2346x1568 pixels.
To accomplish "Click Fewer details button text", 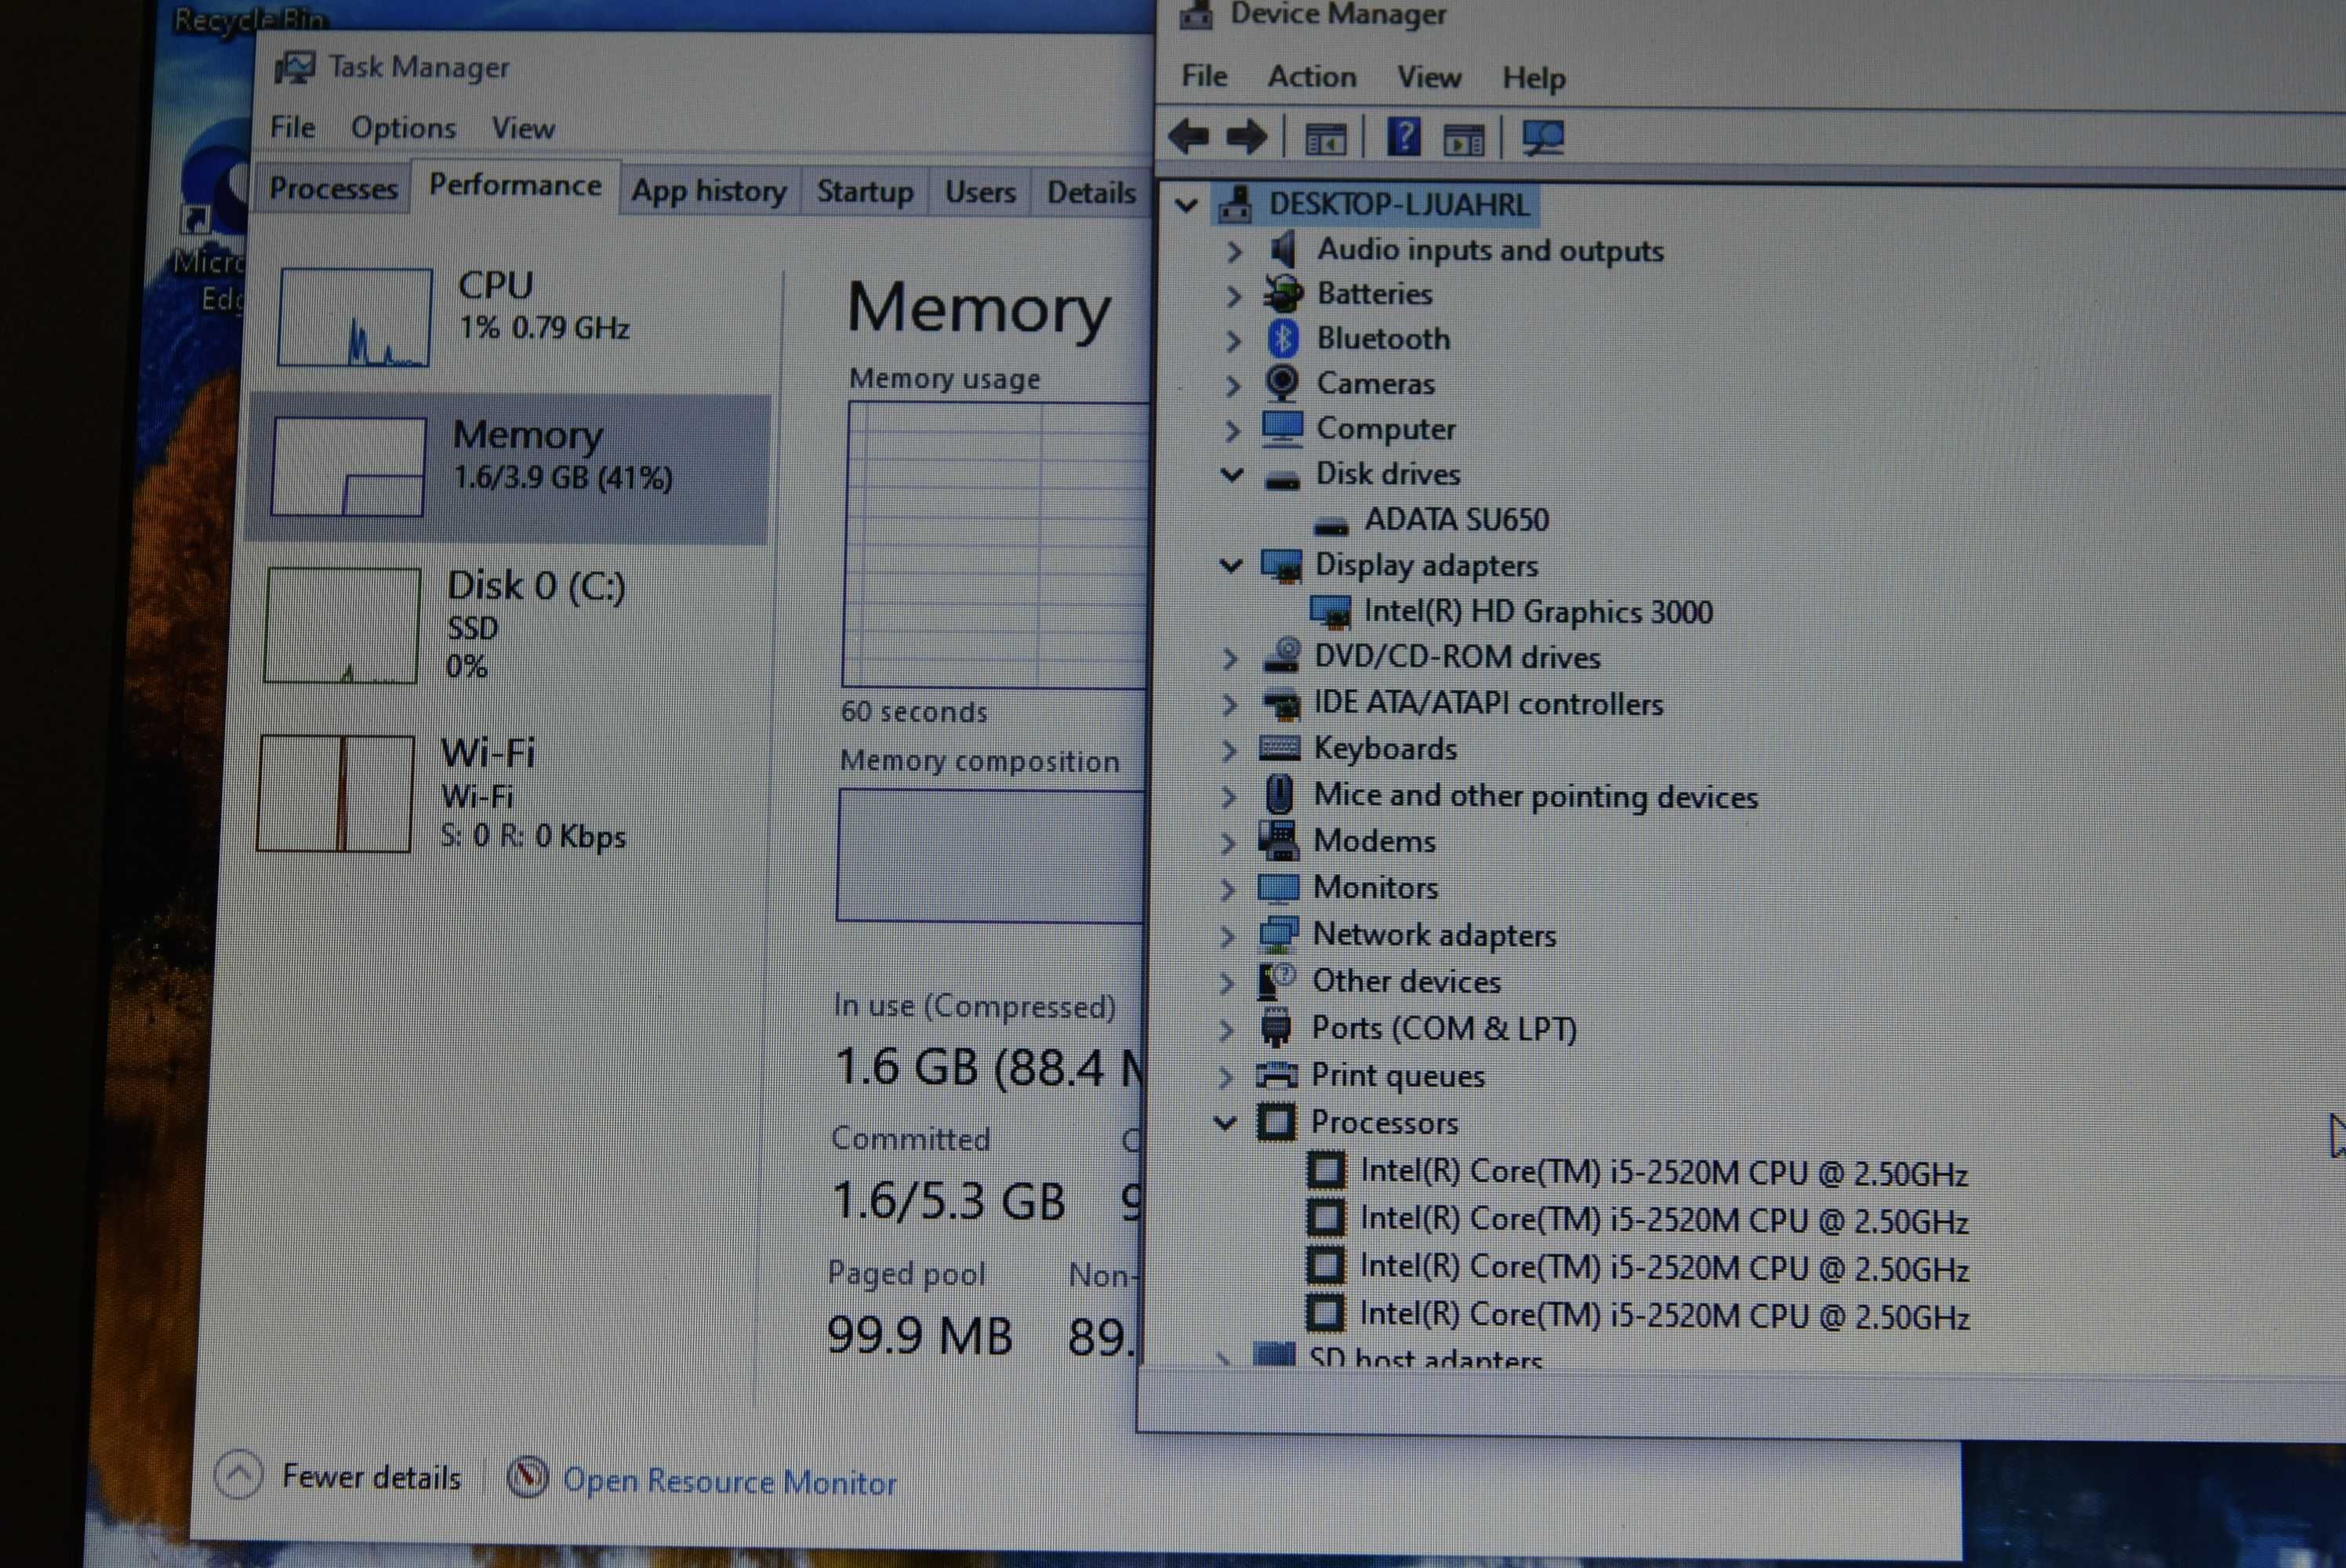I will click(x=371, y=1477).
